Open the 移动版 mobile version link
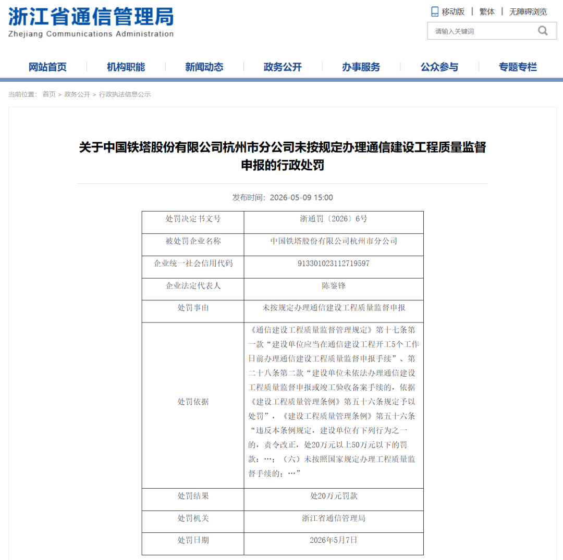This screenshot has height=560, width=563. (453, 11)
